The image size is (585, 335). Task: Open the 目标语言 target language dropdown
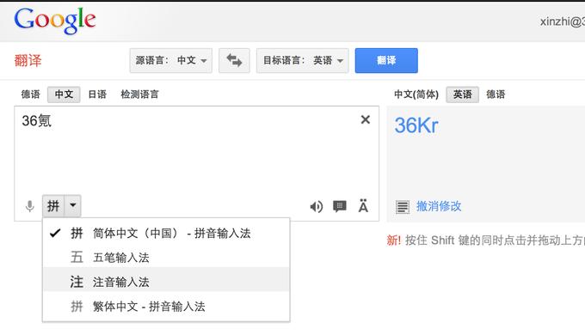click(303, 60)
